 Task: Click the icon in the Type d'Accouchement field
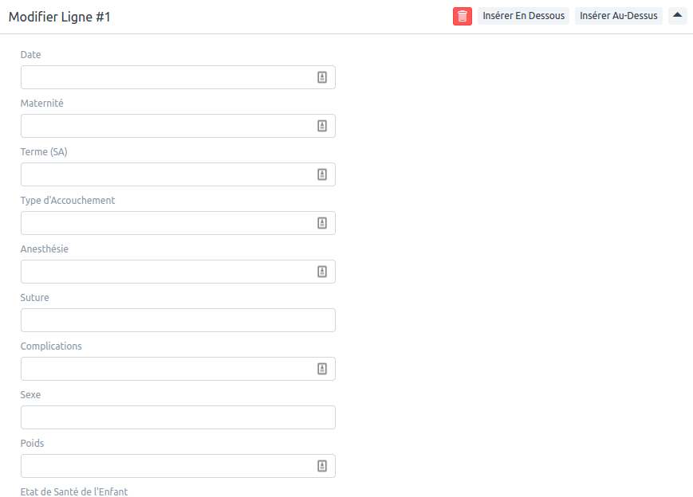click(x=322, y=223)
